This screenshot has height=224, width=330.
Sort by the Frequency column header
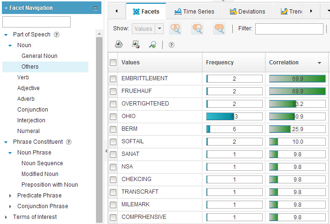pos(234,63)
